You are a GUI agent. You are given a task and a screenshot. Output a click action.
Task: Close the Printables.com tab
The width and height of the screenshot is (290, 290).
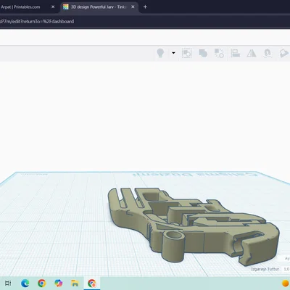(53, 7)
